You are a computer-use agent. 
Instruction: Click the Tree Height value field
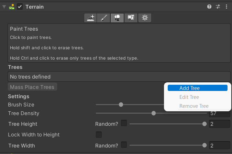click(219, 124)
